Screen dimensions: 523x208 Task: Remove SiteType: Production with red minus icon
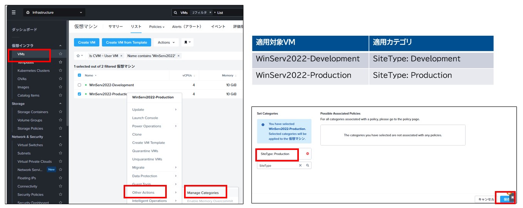click(x=307, y=154)
